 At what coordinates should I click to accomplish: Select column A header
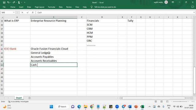tap(17, 17)
